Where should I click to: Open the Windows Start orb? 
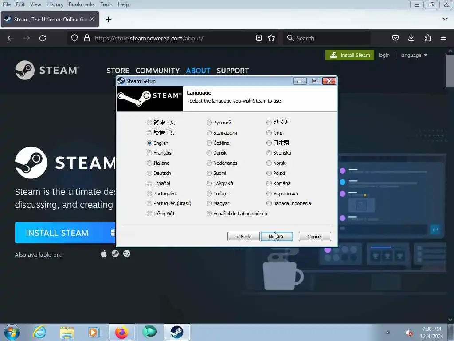12,332
